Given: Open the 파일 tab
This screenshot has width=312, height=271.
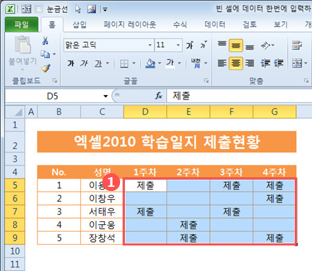Looking at the screenshot, I should 21,24.
